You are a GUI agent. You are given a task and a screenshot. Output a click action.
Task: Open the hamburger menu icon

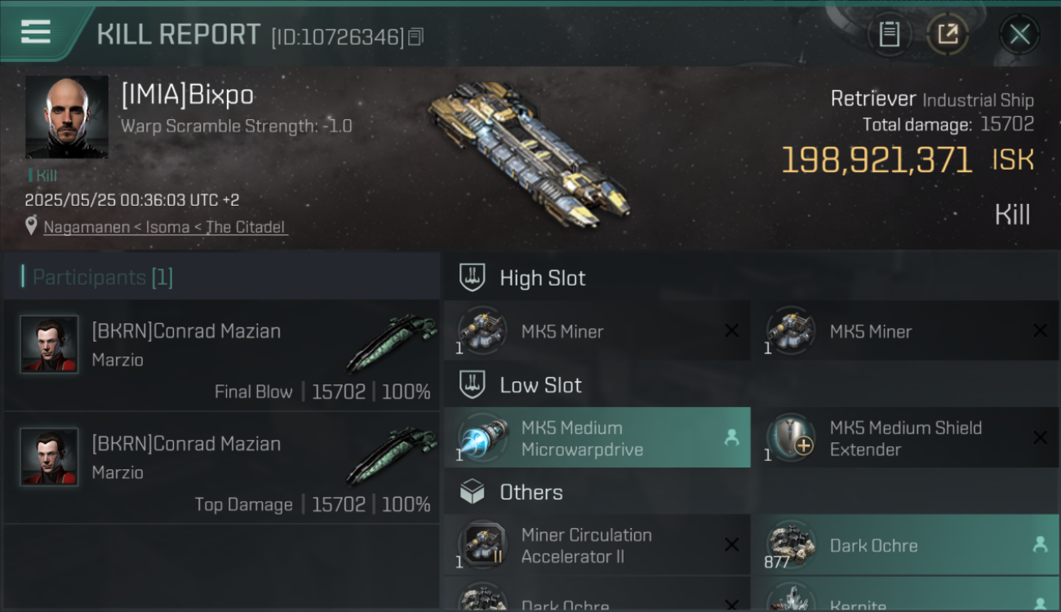point(36,32)
